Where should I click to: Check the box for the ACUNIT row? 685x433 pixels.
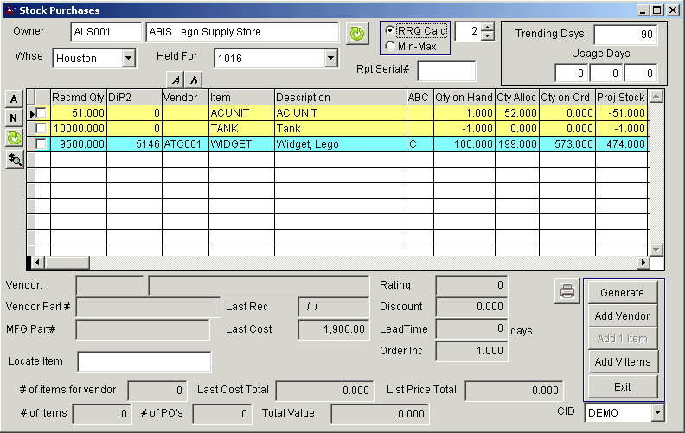pyautogui.click(x=41, y=113)
